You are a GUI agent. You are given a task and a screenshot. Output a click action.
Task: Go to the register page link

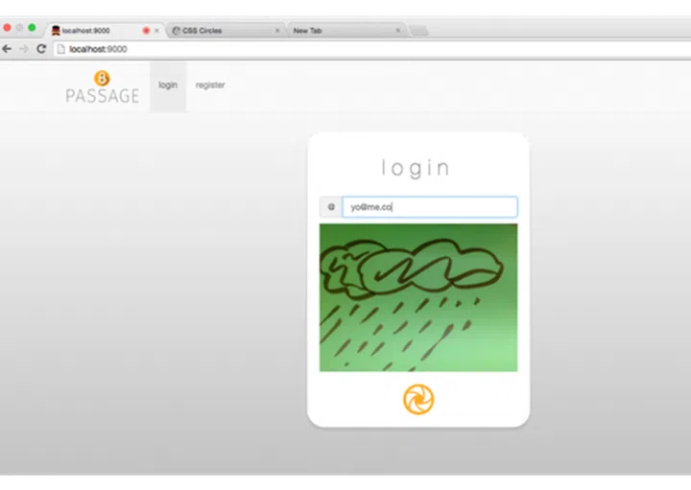pos(210,85)
